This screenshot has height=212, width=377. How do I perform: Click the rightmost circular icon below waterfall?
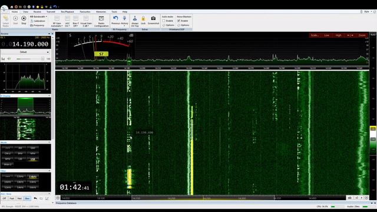(x=366, y=198)
